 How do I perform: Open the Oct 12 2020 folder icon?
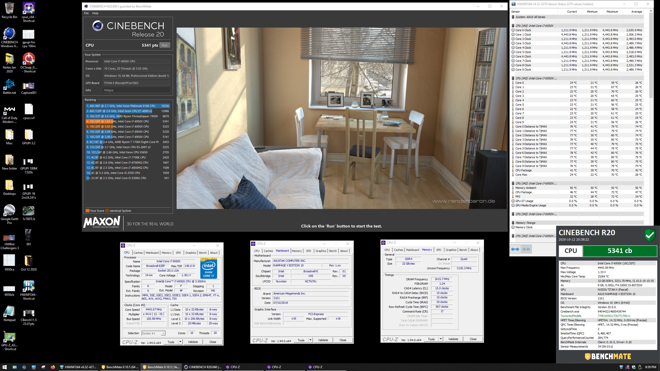tap(29, 263)
